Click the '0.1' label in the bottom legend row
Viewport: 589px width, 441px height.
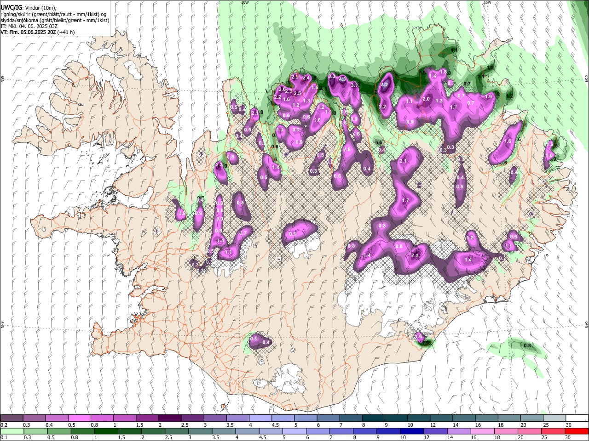(4, 437)
